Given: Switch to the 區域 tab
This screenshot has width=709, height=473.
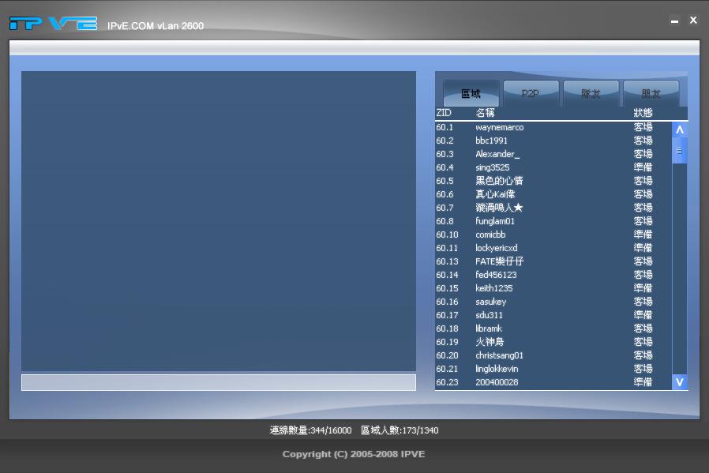Looking at the screenshot, I should coord(471,94).
